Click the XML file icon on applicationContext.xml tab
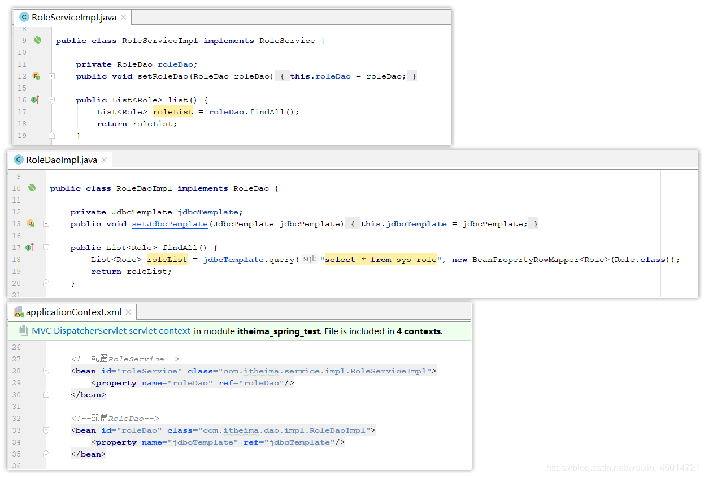The height and width of the screenshot is (478, 704). [19, 312]
